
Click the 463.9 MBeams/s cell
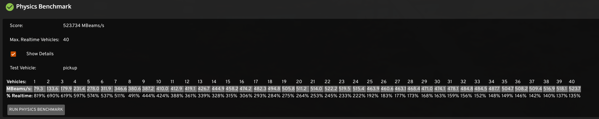[x=373, y=89]
